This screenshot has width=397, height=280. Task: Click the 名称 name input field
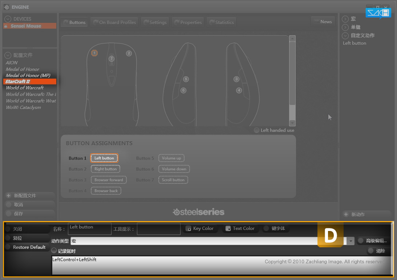pyautogui.click(x=90, y=228)
